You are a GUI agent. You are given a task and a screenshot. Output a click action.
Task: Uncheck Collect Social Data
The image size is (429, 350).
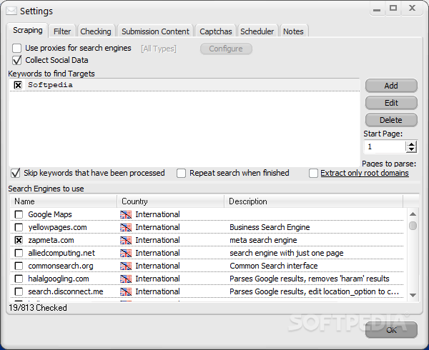pos(16,60)
